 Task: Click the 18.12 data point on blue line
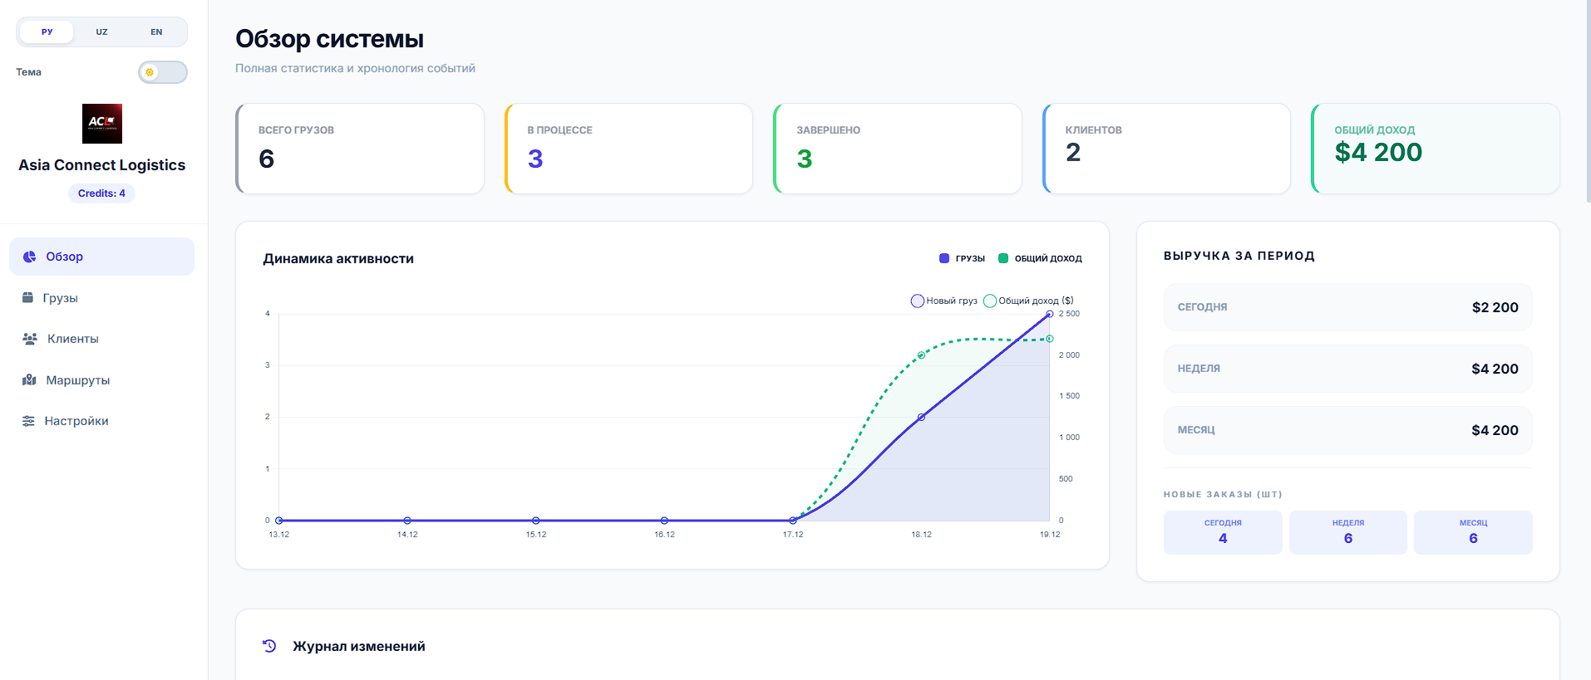pyautogui.click(x=921, y=417)
